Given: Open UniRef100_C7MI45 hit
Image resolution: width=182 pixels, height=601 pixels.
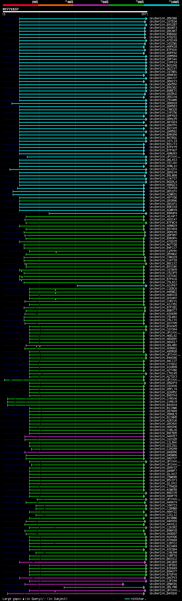Looking at the screenshot, I should (x=163, y=374).
